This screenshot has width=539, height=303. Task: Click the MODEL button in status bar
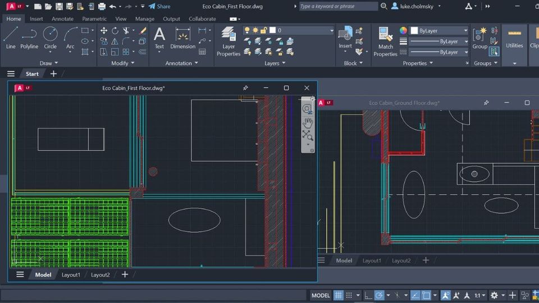[321, 295]
